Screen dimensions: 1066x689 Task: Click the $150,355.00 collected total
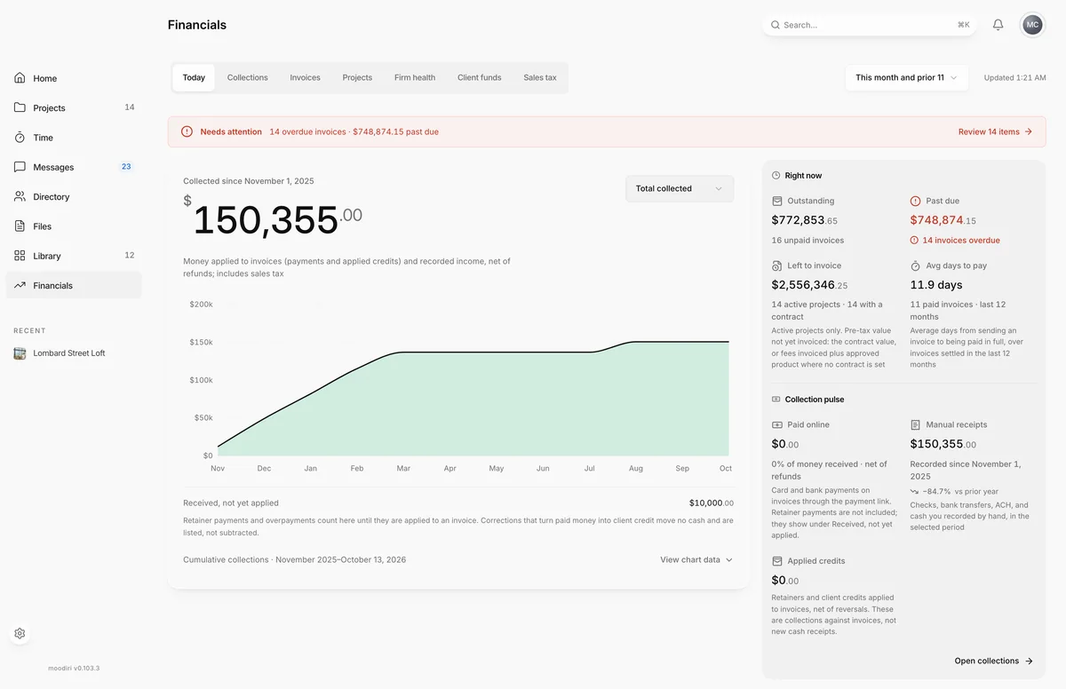tap(273, 218)
